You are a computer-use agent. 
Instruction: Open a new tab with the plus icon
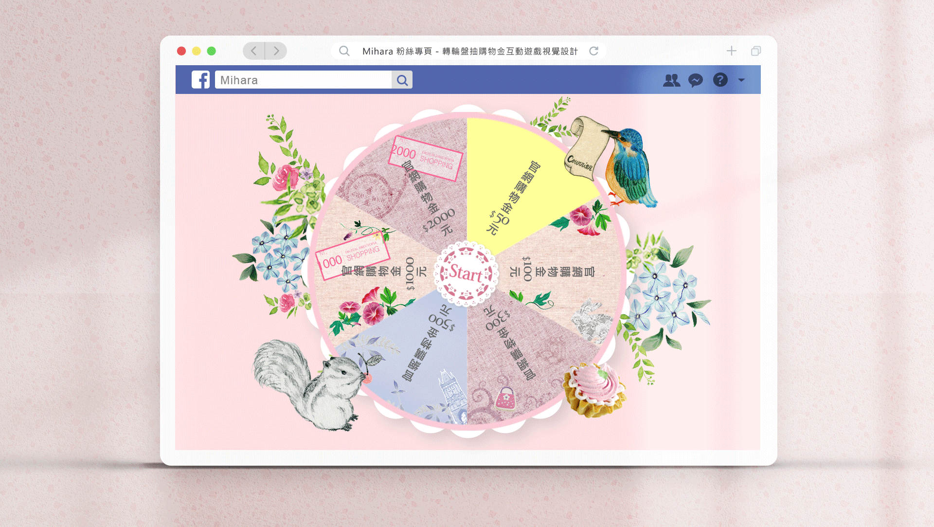pyautogui.click(x=731, y=51)
